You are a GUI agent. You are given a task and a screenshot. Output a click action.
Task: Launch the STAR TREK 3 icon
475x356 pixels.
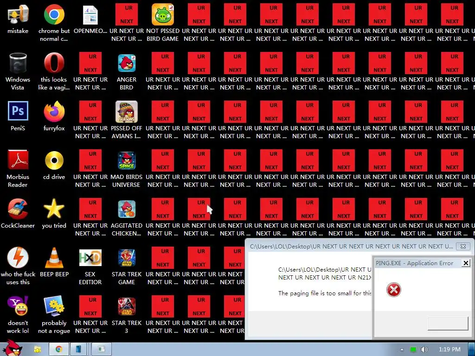point(127,306)
